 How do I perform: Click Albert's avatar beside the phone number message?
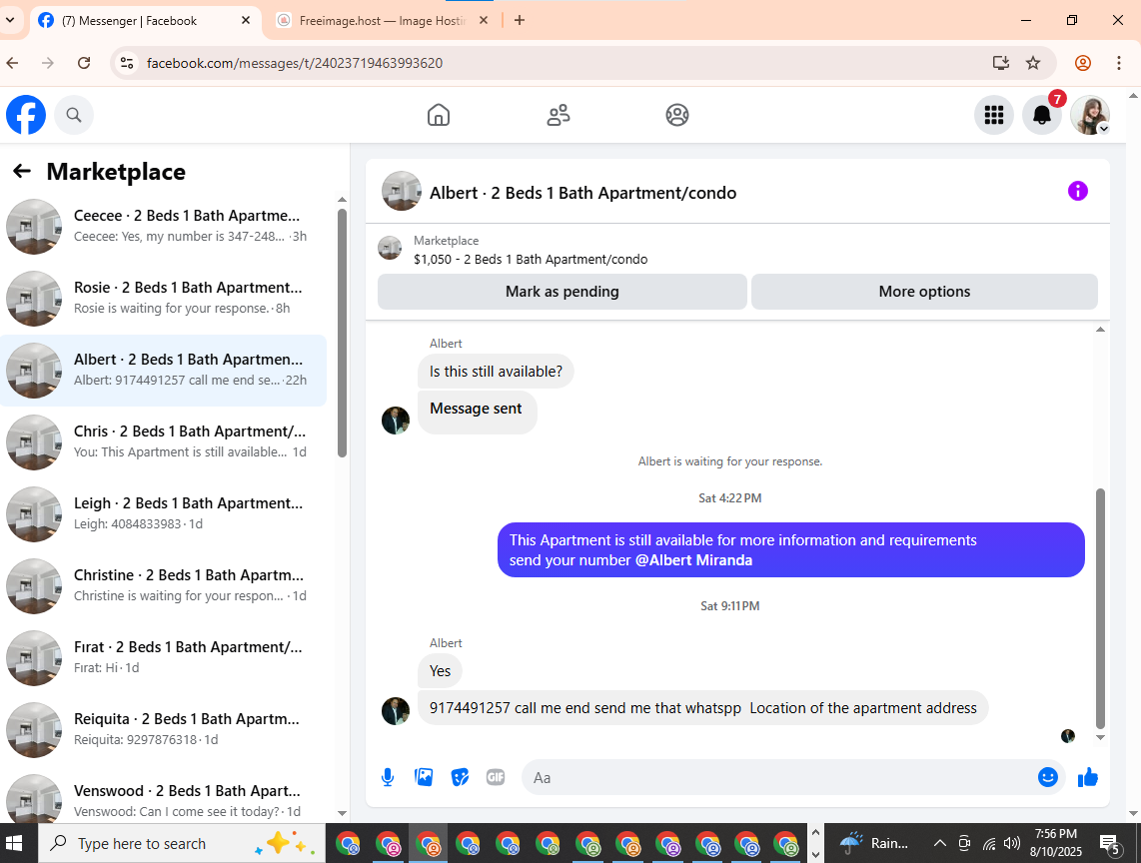click(x=396, y=711)
